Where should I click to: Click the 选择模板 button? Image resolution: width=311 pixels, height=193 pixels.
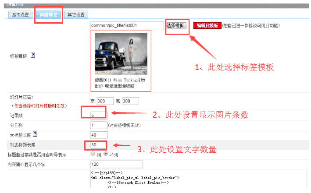(x=177, y=26)
